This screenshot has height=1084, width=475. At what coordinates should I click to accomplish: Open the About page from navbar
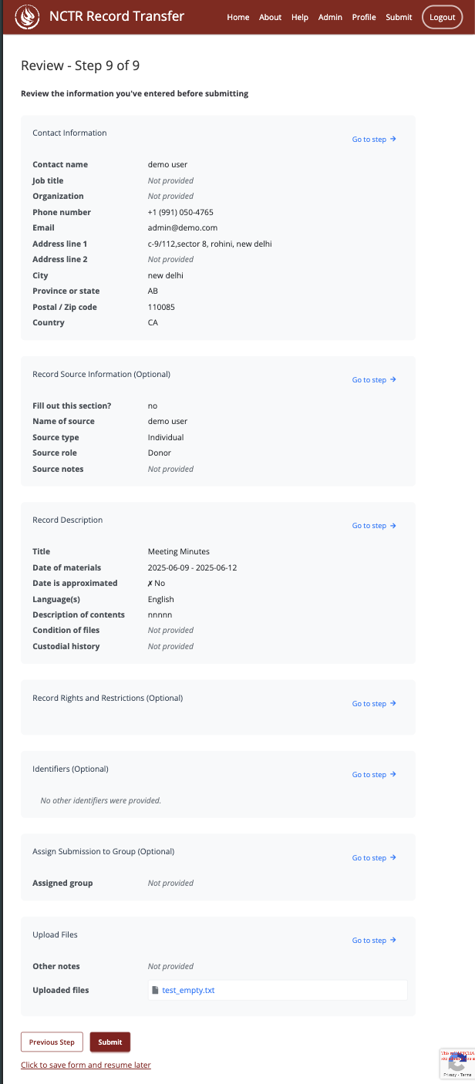coord(271,17)
